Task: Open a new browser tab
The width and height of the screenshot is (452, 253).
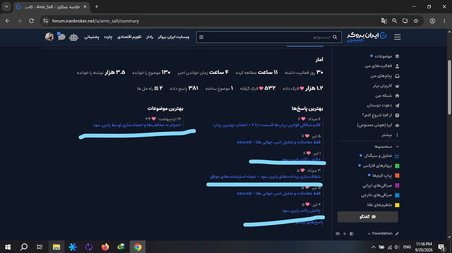Action: (96, 7)
